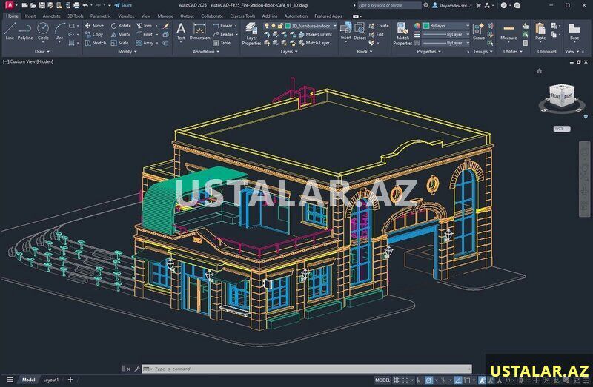Activate the Trim command
Screen dimensions: 593x387
144,26
